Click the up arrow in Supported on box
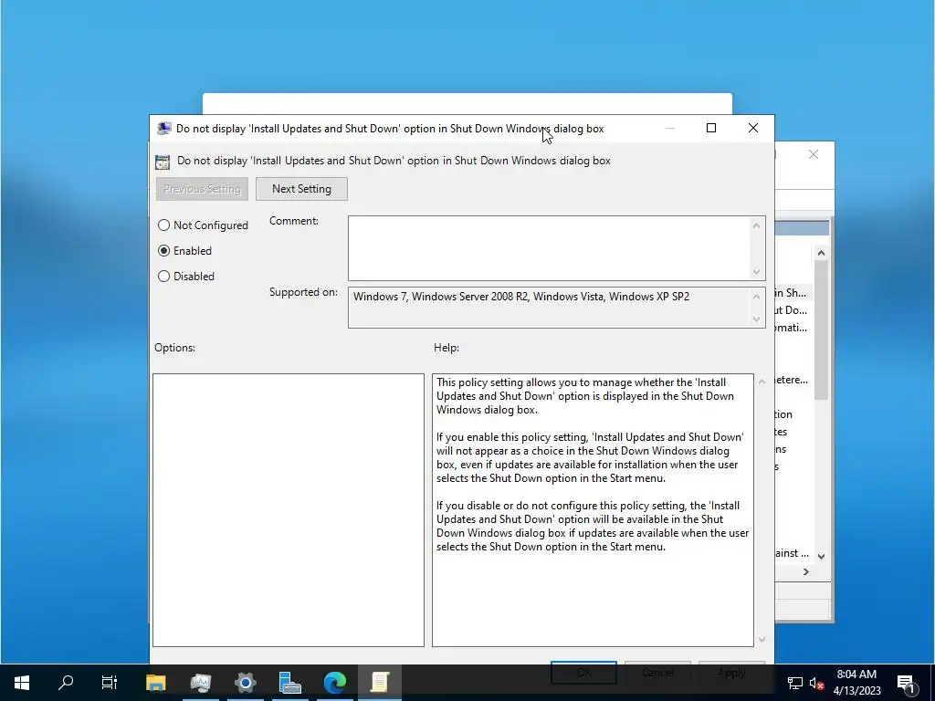Screen dimensions: 935x701 757,297
